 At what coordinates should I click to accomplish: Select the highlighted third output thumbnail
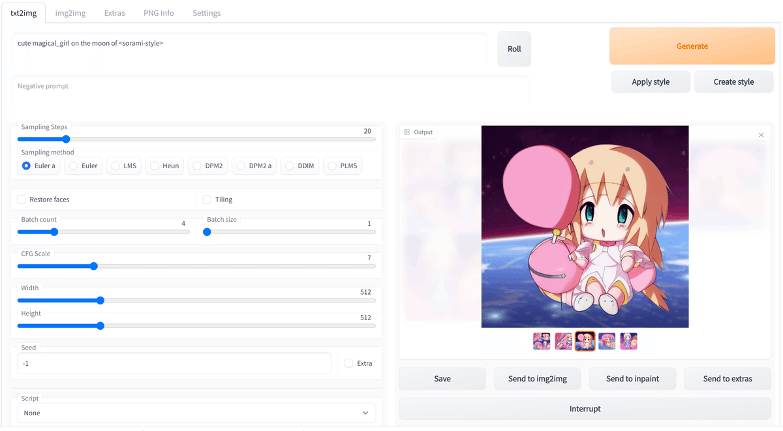point(585,341)
